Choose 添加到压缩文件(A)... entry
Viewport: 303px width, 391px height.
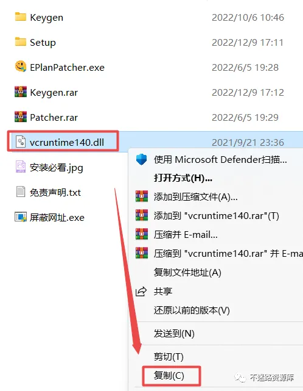coord(195,197)
